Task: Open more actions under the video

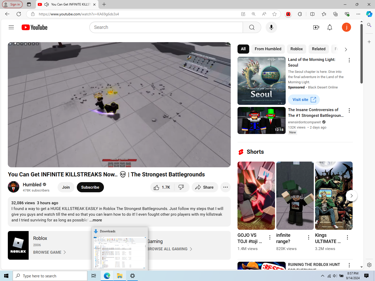Action: (x=226, y=187)
